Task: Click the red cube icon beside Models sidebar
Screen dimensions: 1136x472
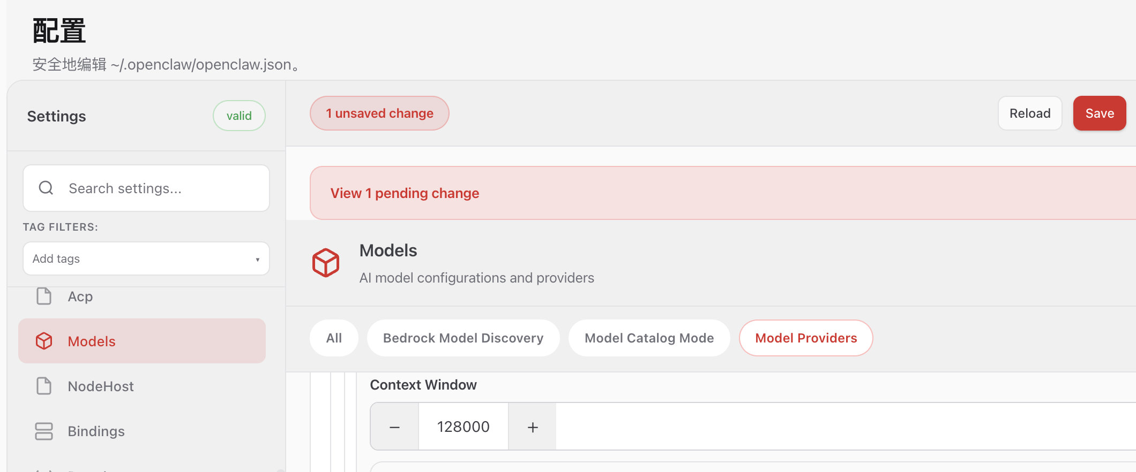Action: pyautogui.click(x=44, y=341)
